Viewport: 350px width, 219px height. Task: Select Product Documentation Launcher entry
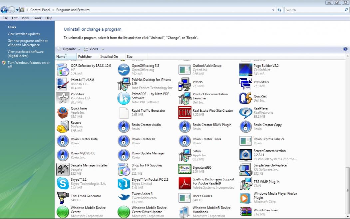(203, 98)
